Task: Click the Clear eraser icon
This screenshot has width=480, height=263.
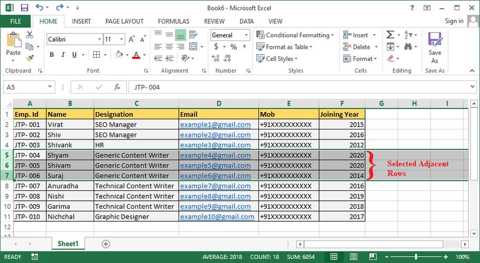Action: 391,58
